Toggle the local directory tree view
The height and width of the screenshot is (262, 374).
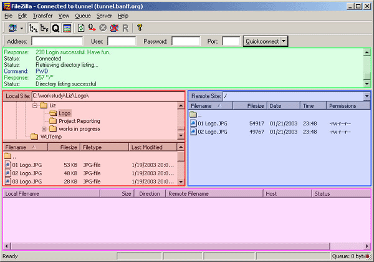pyautogui.click(x=33, y=28)
